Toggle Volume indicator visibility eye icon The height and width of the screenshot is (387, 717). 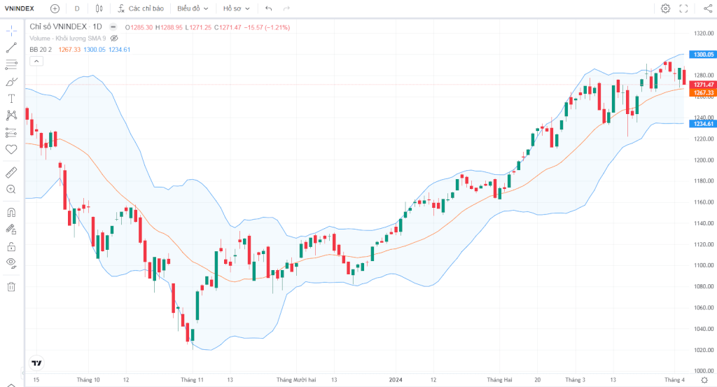[114, 38]
